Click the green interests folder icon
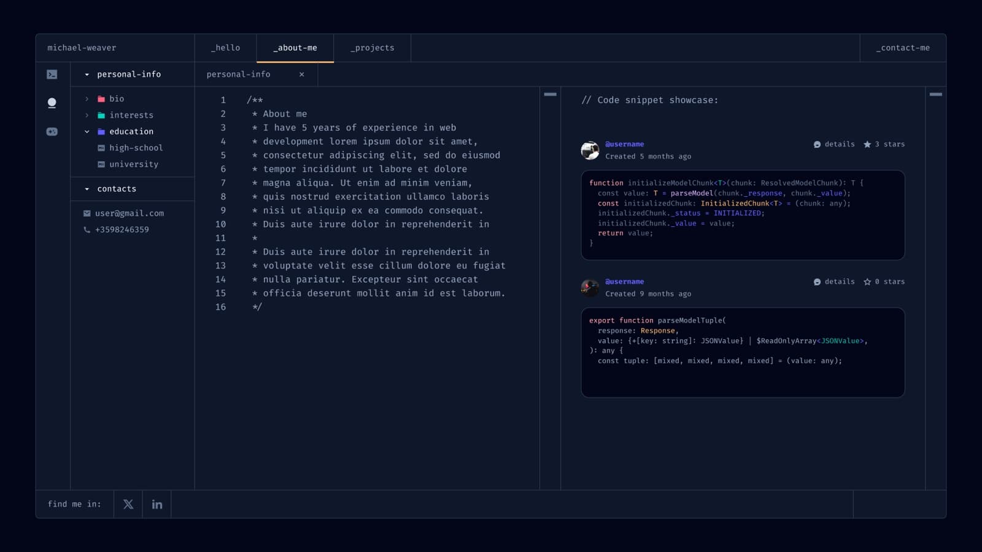This screenshot has height=552, width=982. tap(101, 115)
